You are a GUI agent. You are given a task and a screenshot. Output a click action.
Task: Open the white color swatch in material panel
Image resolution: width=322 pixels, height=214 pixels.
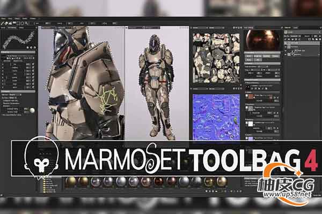pyautogui.click(x=251, y=124)
